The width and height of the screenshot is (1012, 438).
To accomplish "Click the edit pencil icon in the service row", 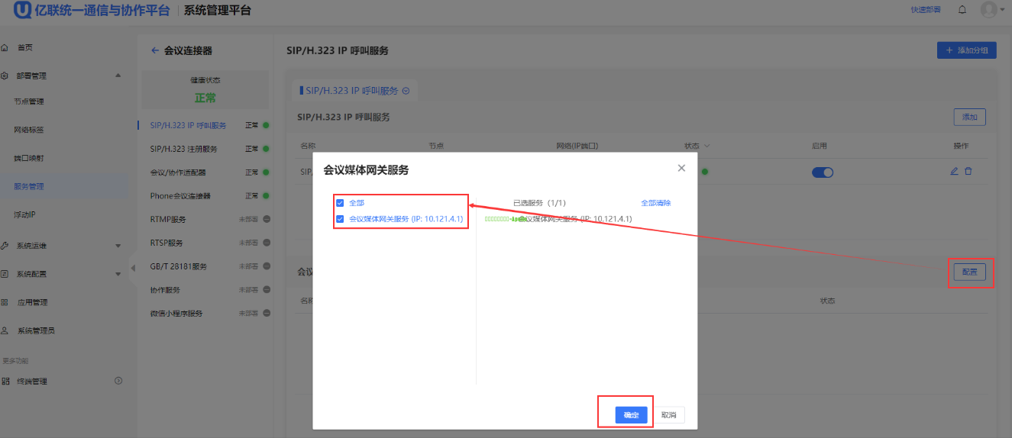I will [954, 172].
